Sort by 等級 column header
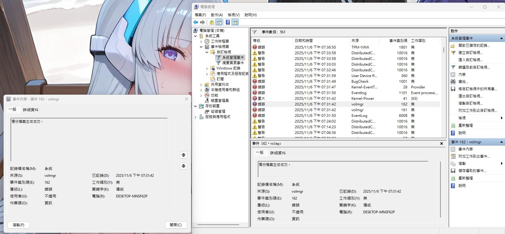The width and height of the screenshot is (505, 234). [x=272, y=40]
